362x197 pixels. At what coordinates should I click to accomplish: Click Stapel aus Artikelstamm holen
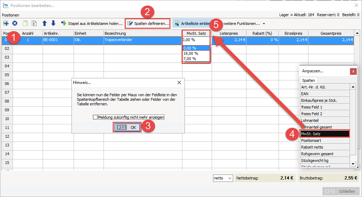point(92,24)
